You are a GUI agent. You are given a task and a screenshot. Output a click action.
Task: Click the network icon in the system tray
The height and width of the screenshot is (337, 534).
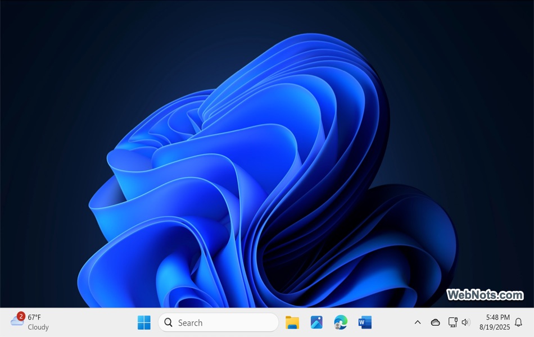[x=452, y=322]
